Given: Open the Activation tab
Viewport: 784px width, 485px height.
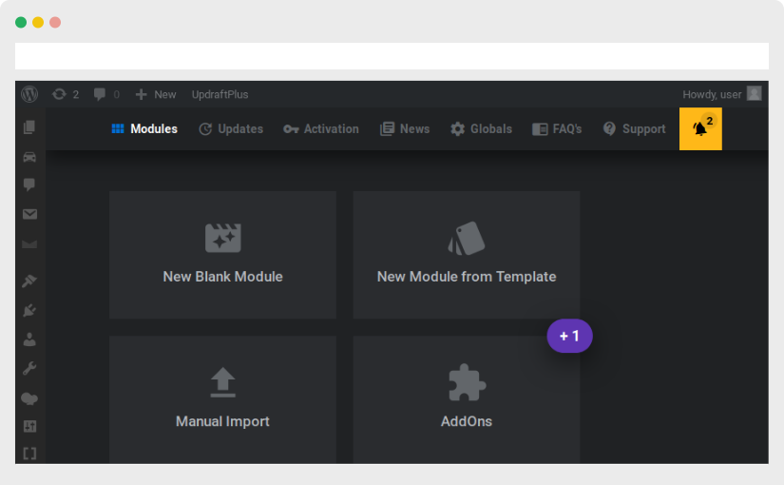Looking at the screenshot, I should 321,128.
